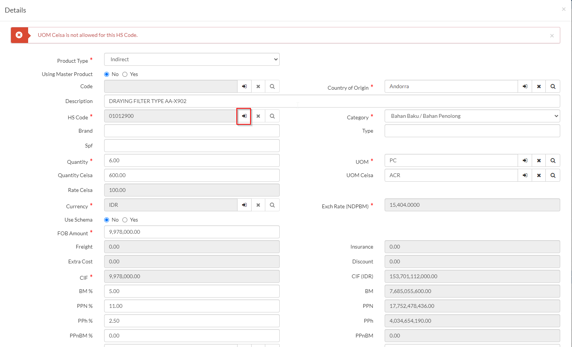Click the HS Code select arrow icon

click(x=244, y=116)
